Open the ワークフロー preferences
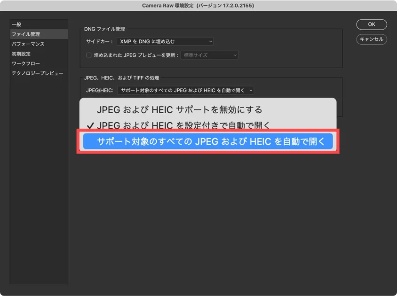The image size is (397, 296). pyautogui.click(x=26, y=63)
